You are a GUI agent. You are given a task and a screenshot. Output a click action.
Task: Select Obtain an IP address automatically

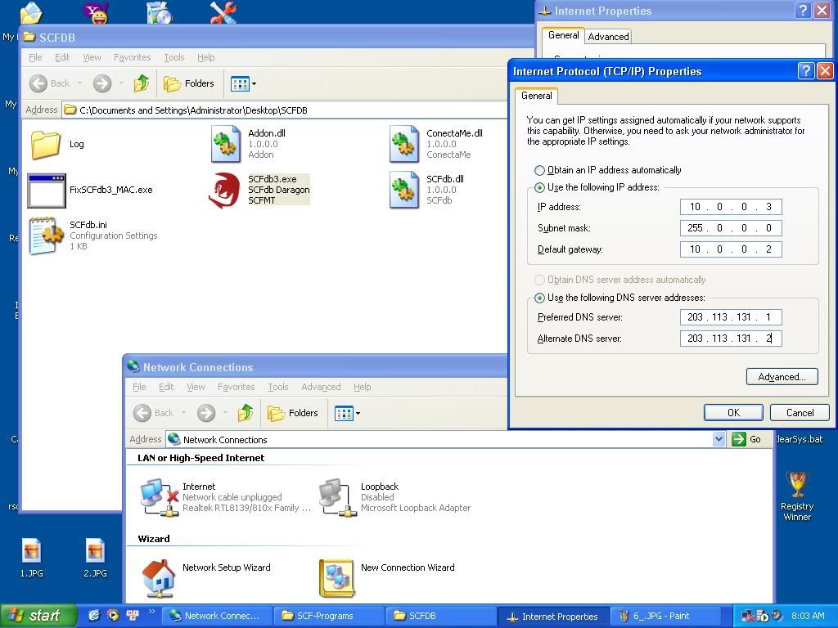[539, 170]
